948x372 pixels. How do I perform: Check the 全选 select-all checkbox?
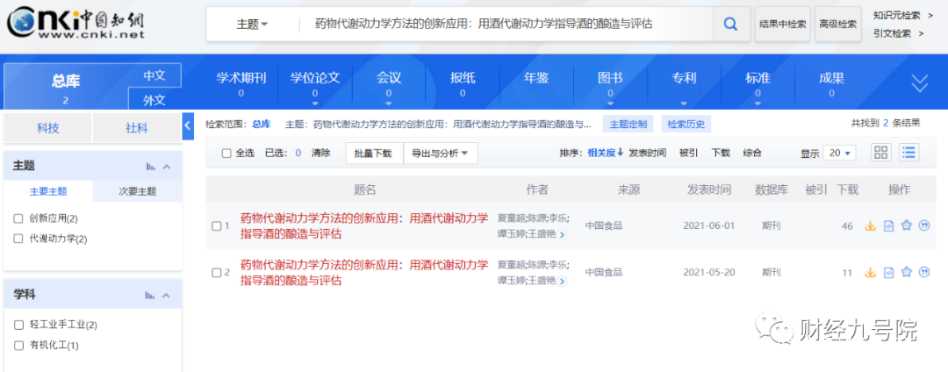pos(226,154)
